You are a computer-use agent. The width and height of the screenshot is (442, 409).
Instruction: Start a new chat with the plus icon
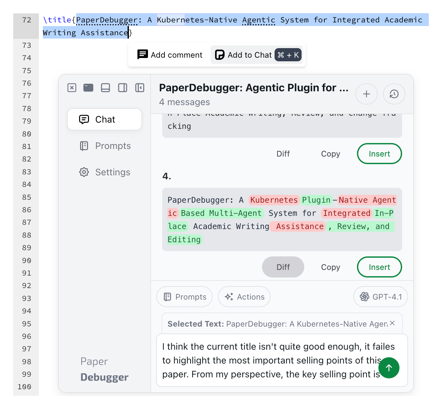pos(367,94)
